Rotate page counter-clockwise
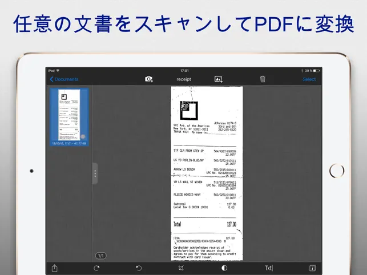Viewport: 367px width, 275px height. coord(139,268)
